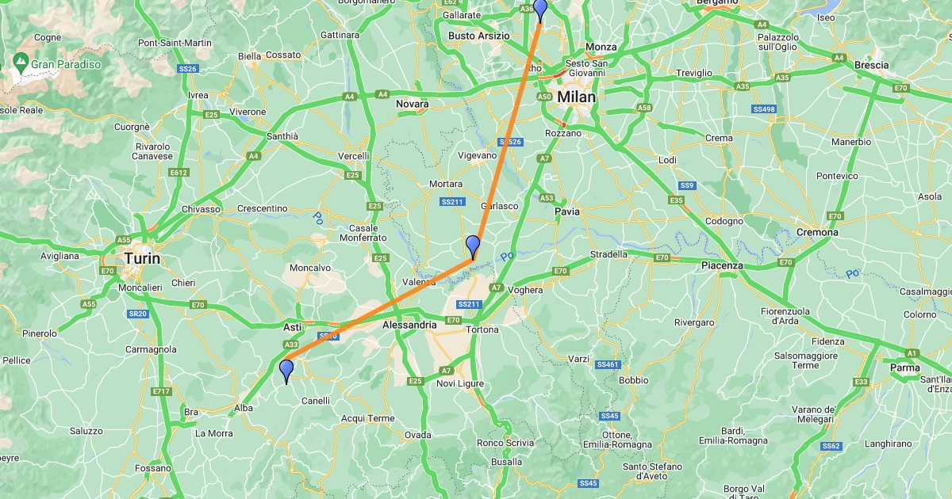
Task: Select the Turin city label
Action: point(142,258)
